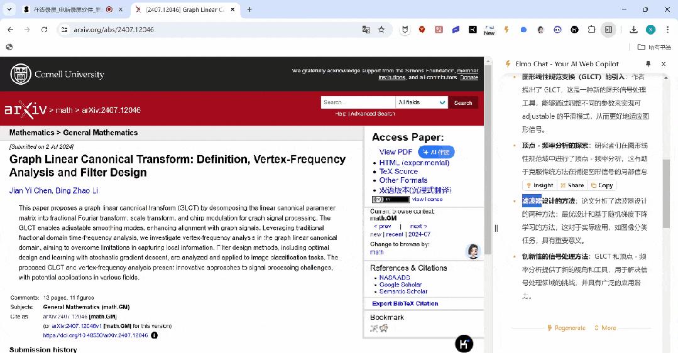
Task: Reload the page with the refresh icon
Action: [44, 30]
